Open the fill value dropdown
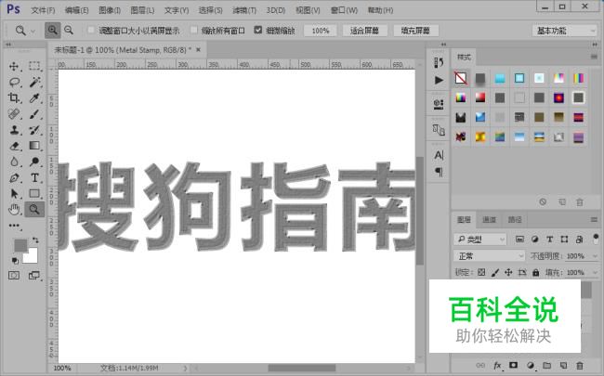This screenshot has width=604, height=376. click(x=595, y=272)
